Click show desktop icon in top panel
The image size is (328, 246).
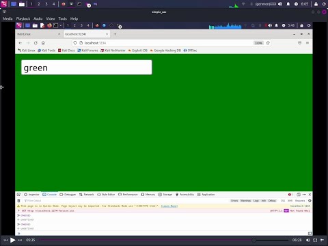click(14, 4)
